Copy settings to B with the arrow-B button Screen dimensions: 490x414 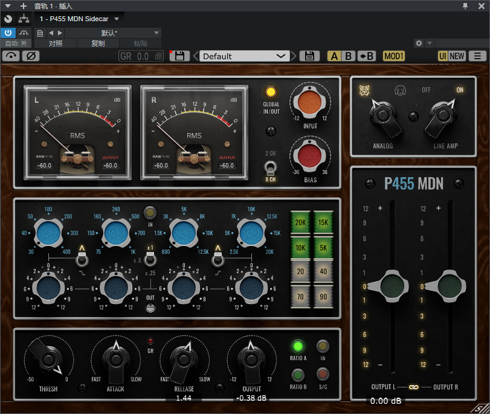[366, 56]
